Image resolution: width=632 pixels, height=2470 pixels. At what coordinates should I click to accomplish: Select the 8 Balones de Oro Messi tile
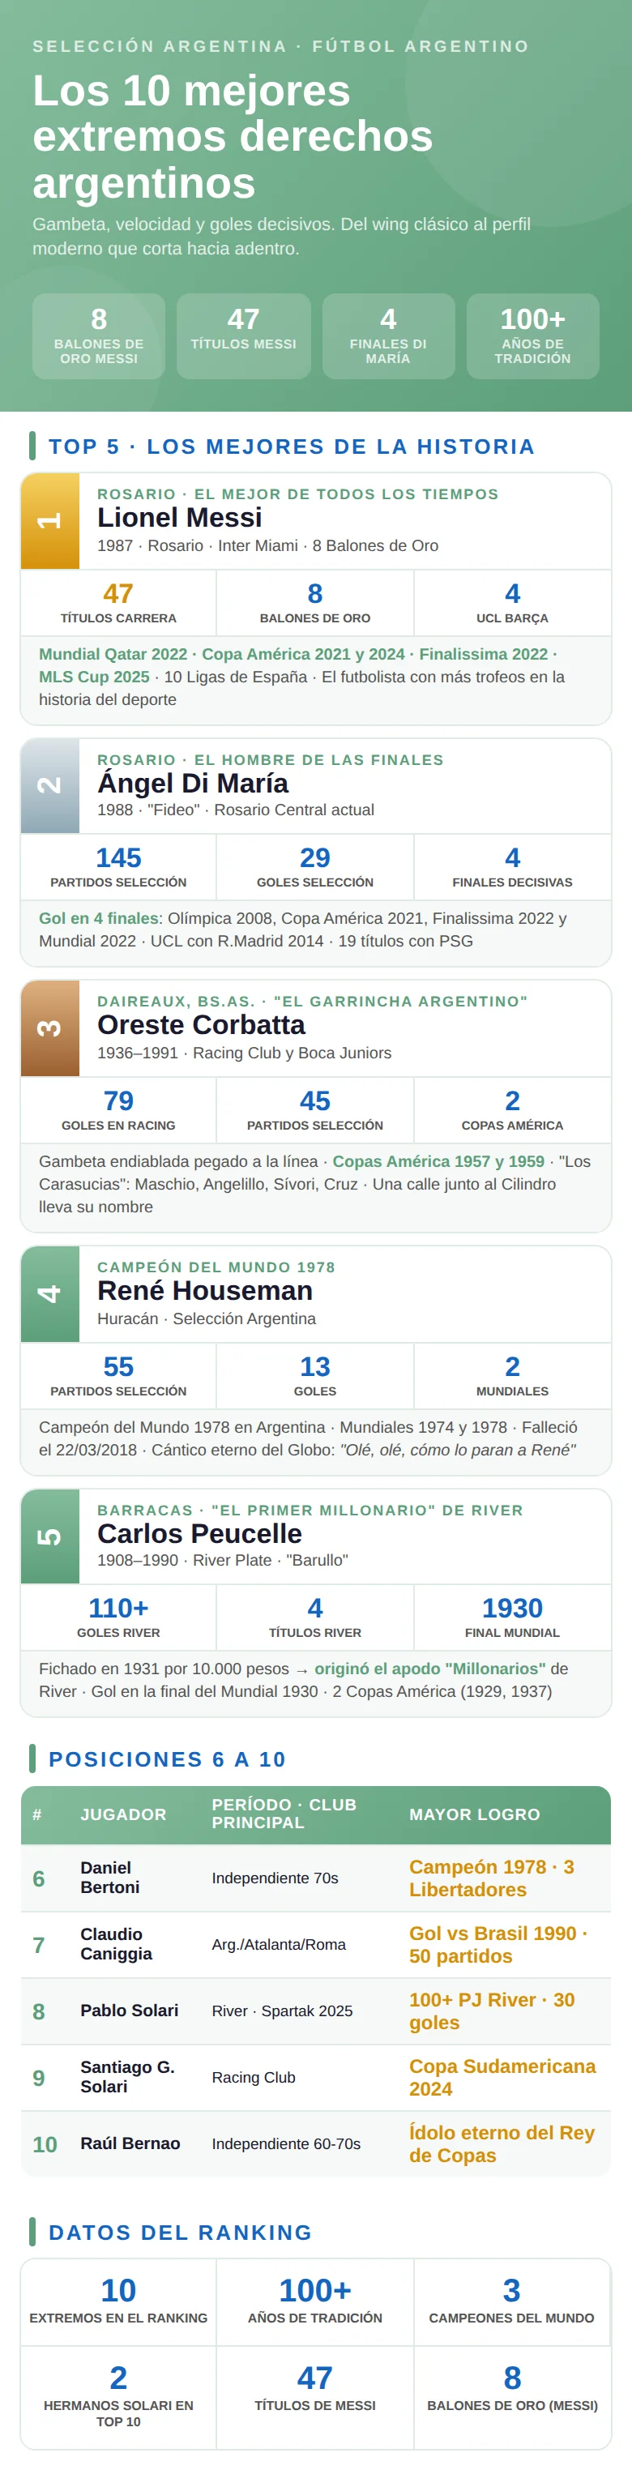[99, 335]
